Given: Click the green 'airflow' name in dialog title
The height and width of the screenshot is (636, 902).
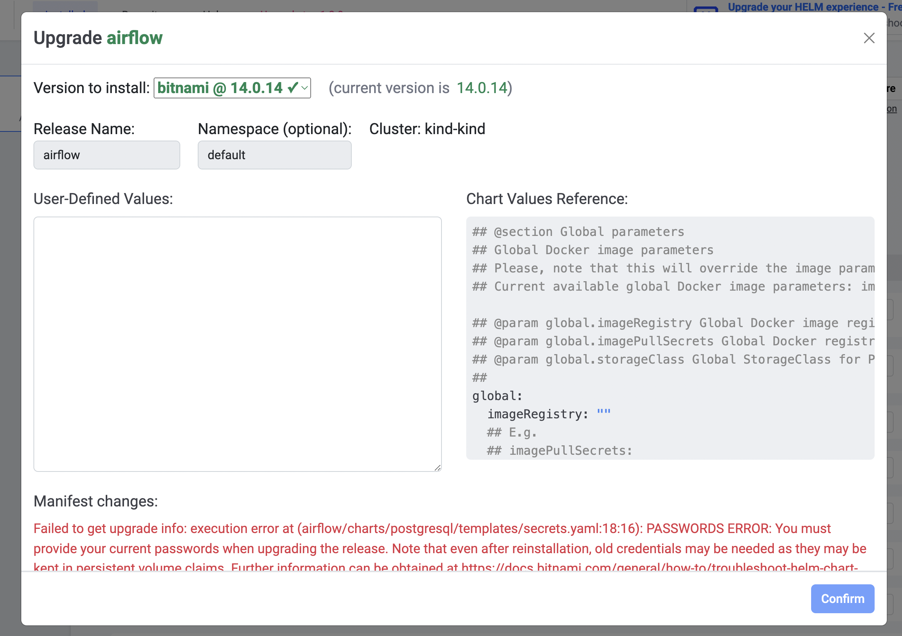Looking at the screenshot, I should (135, 38).
